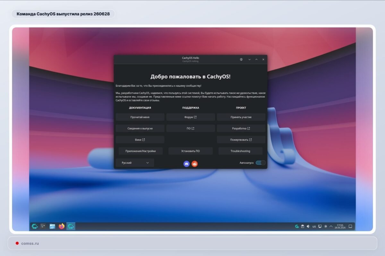Open the CachyOS application launcher on taskbar

click(x=35, y=226)
